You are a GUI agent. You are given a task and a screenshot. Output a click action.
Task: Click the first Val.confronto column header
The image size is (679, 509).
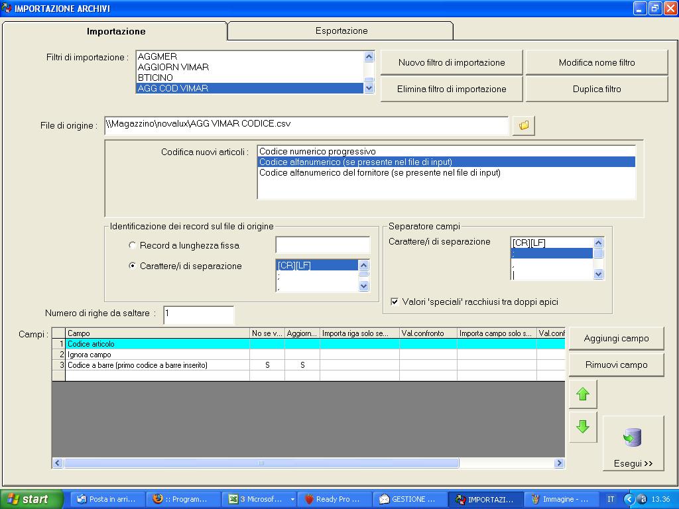pos(428,333)
